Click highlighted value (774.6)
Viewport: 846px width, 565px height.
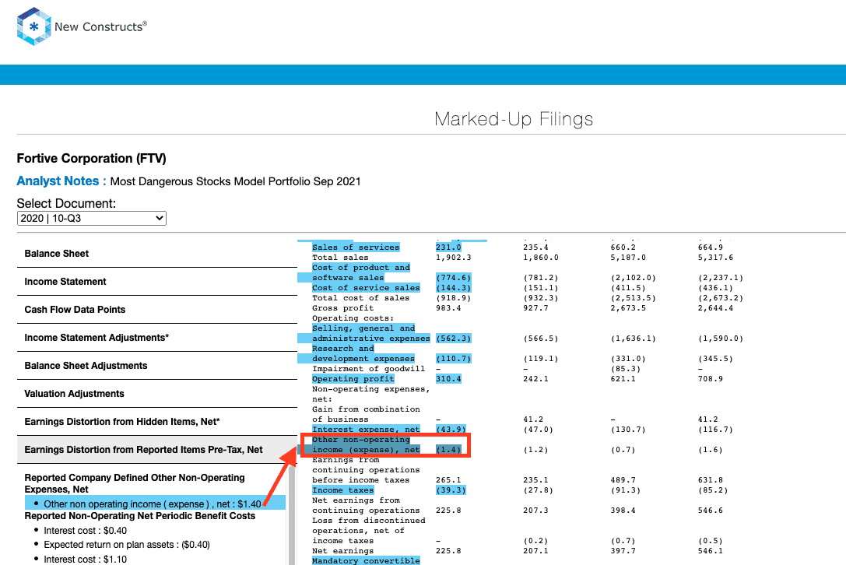453,277
